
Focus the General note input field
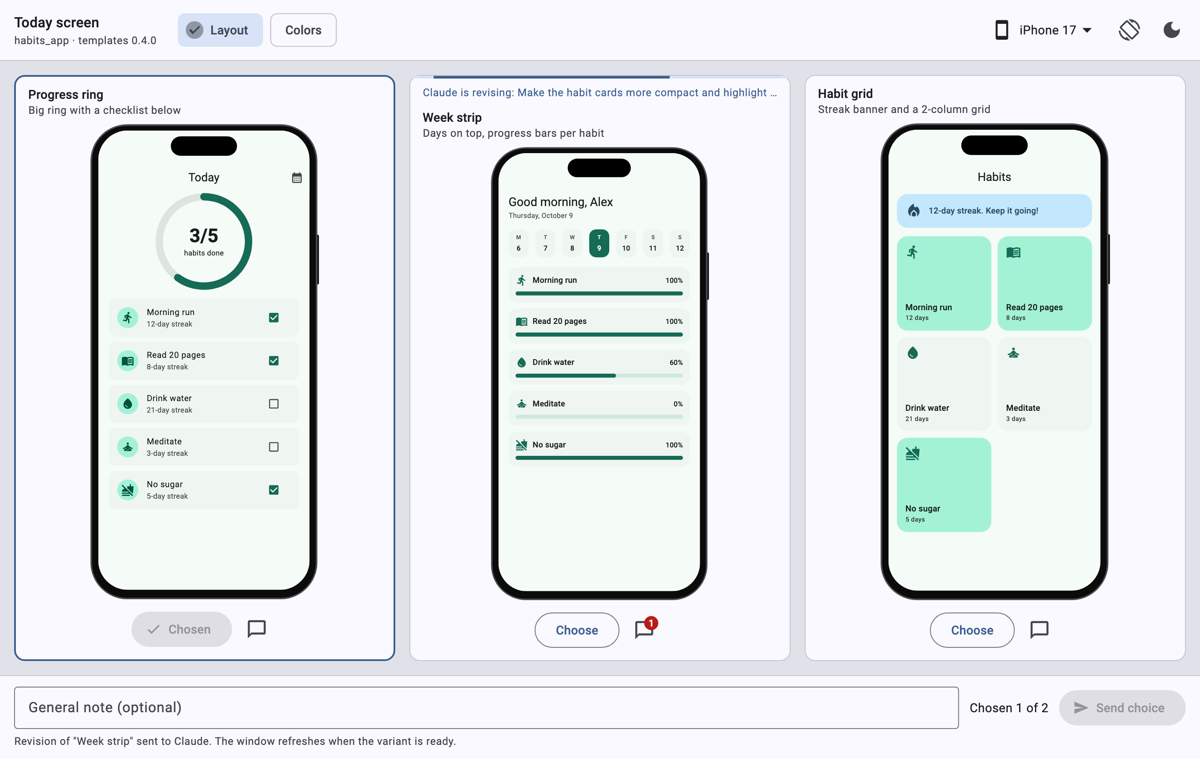[486, 708]
